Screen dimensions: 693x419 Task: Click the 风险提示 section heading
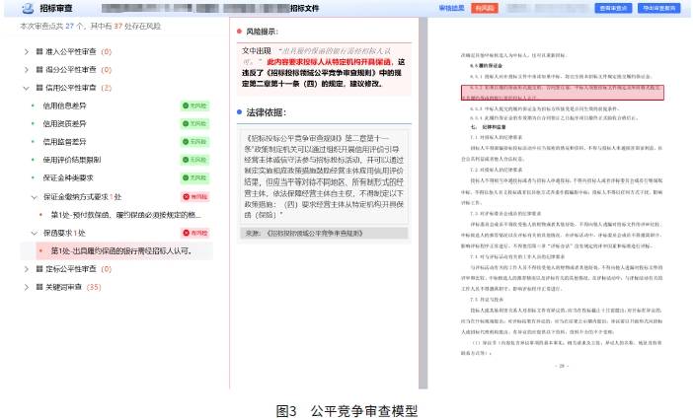[262, 32]
